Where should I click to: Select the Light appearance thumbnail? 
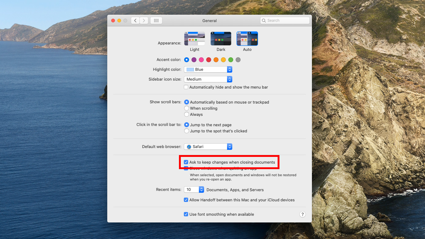195,39
